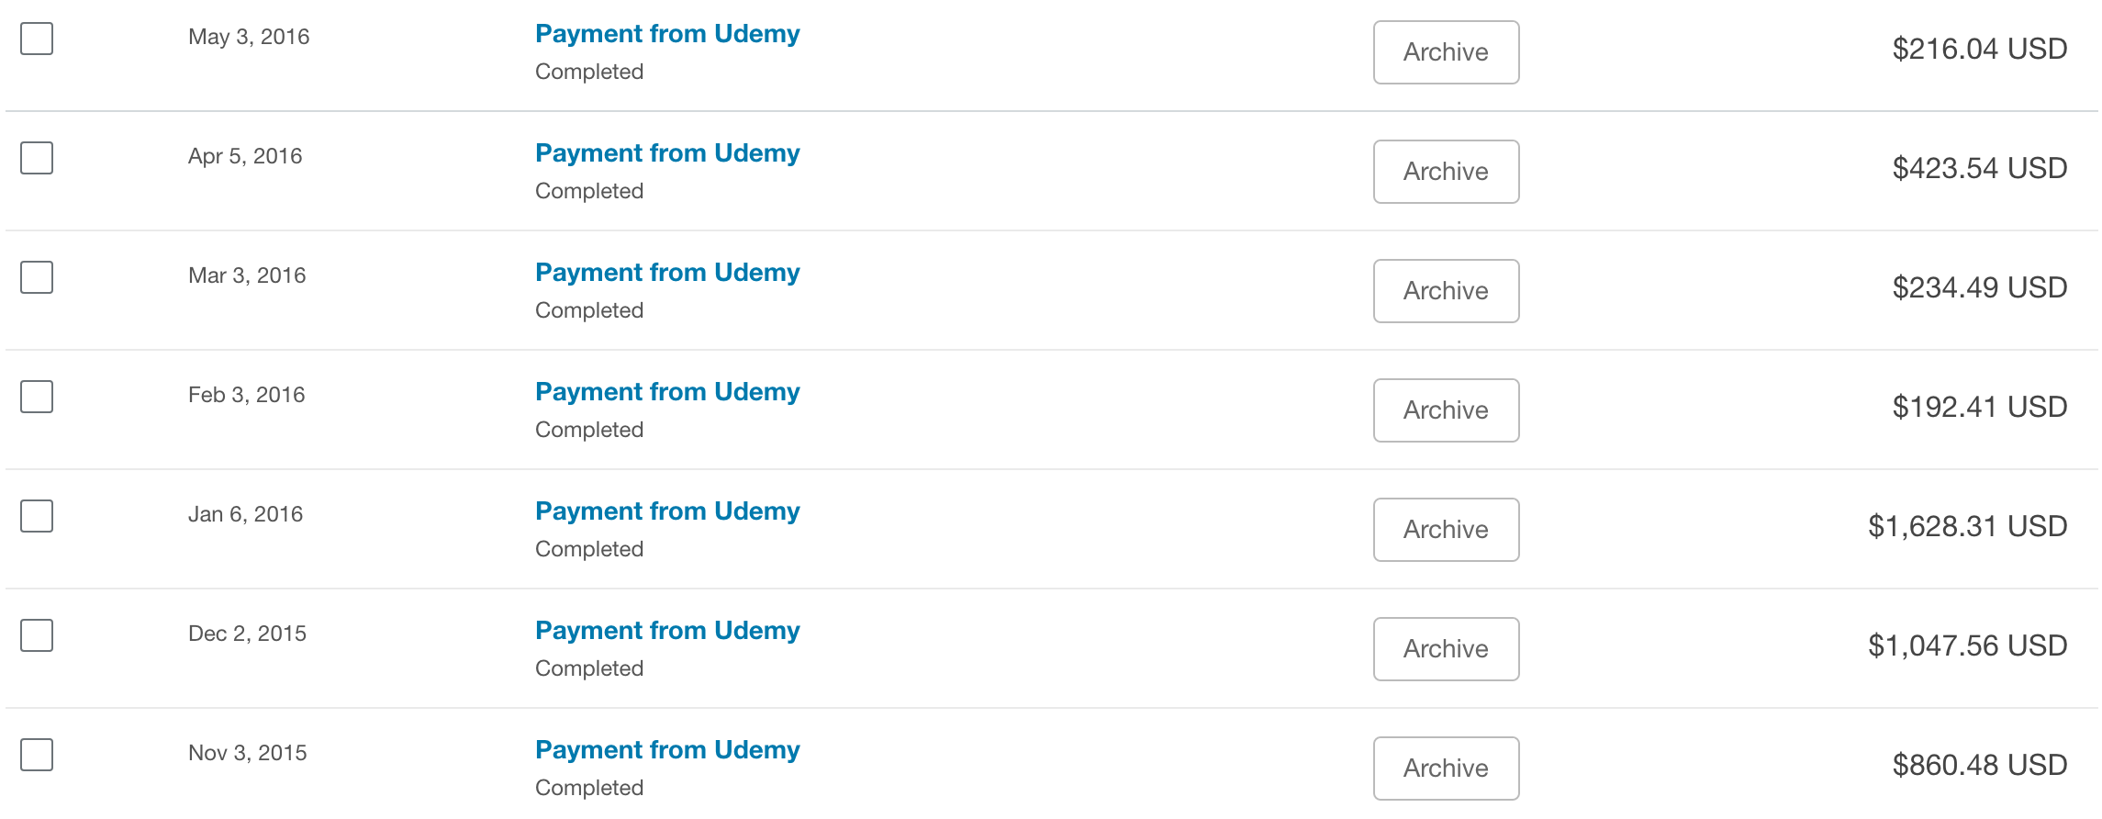The image size is (2102, 819).
Task: Open the May 3, 2016 Payment from Udemy
Action: tap(667, 34)
